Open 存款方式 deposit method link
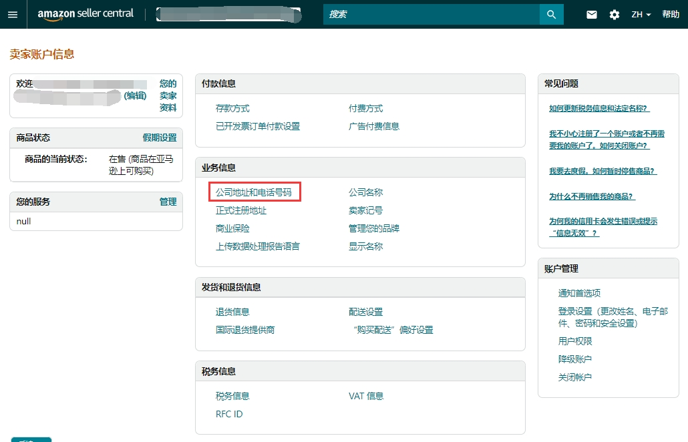This screenshot has height=442, width=688. click(232, 108)
